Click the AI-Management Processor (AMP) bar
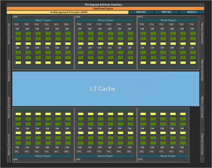The image size is (212, 168). tap(68, 12)
